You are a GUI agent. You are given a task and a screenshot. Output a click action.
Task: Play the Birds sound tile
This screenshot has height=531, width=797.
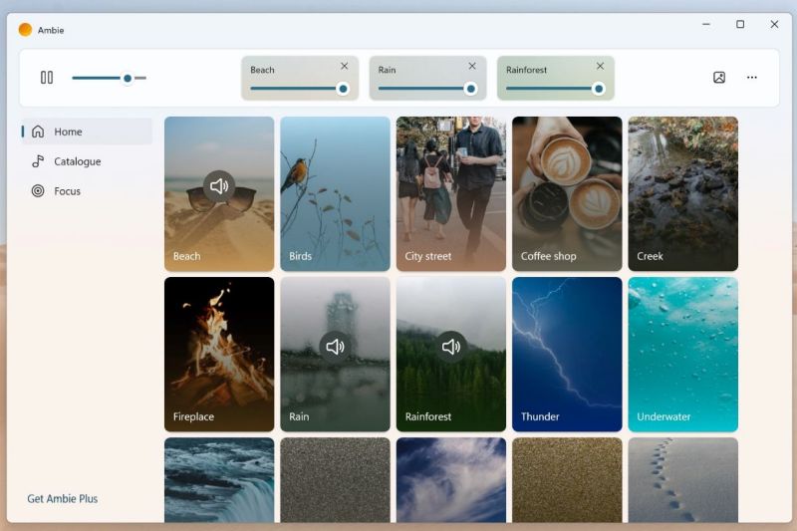point(335,193)
